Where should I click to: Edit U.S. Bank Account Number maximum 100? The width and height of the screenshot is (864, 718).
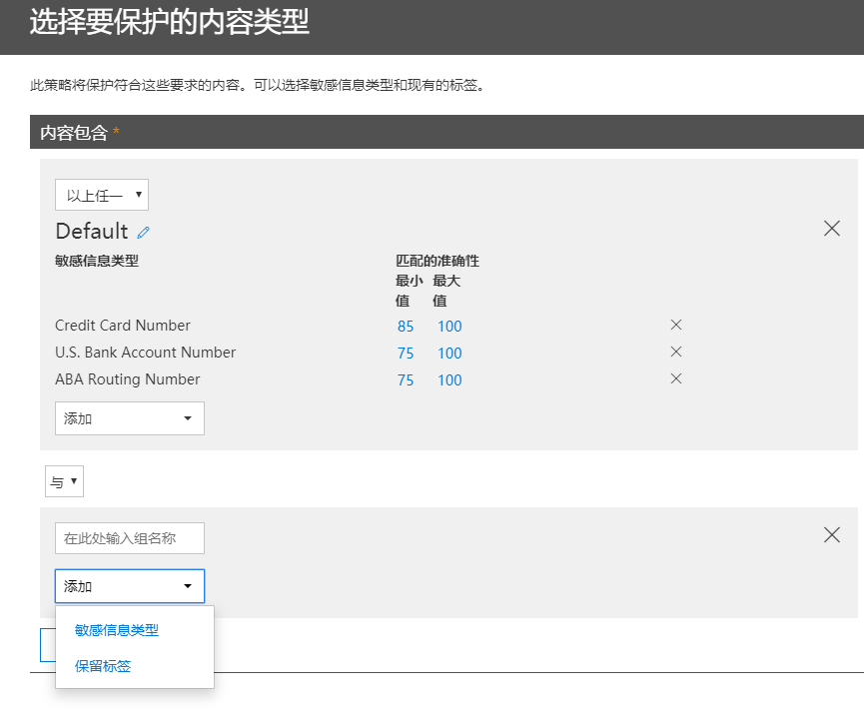(x=449, y=354)
